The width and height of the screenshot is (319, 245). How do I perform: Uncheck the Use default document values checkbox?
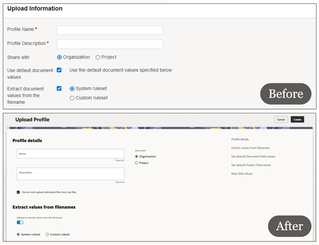[x=59, y=70]
